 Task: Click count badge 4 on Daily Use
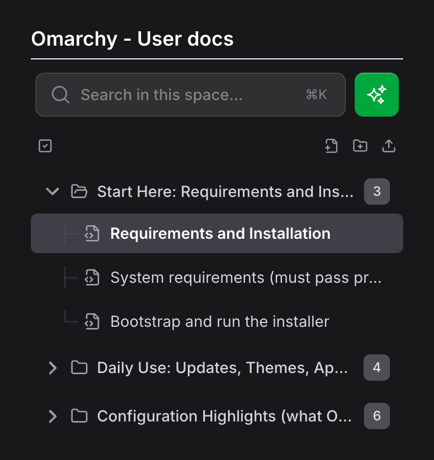click(x=377, y=368)
